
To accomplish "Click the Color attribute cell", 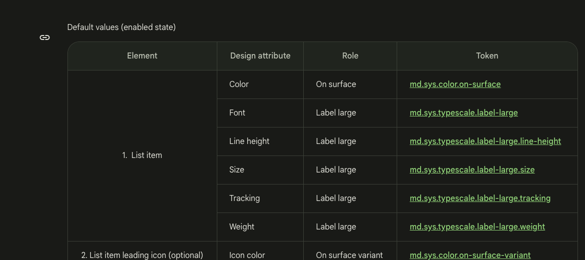I will click(x=260, y=84).
